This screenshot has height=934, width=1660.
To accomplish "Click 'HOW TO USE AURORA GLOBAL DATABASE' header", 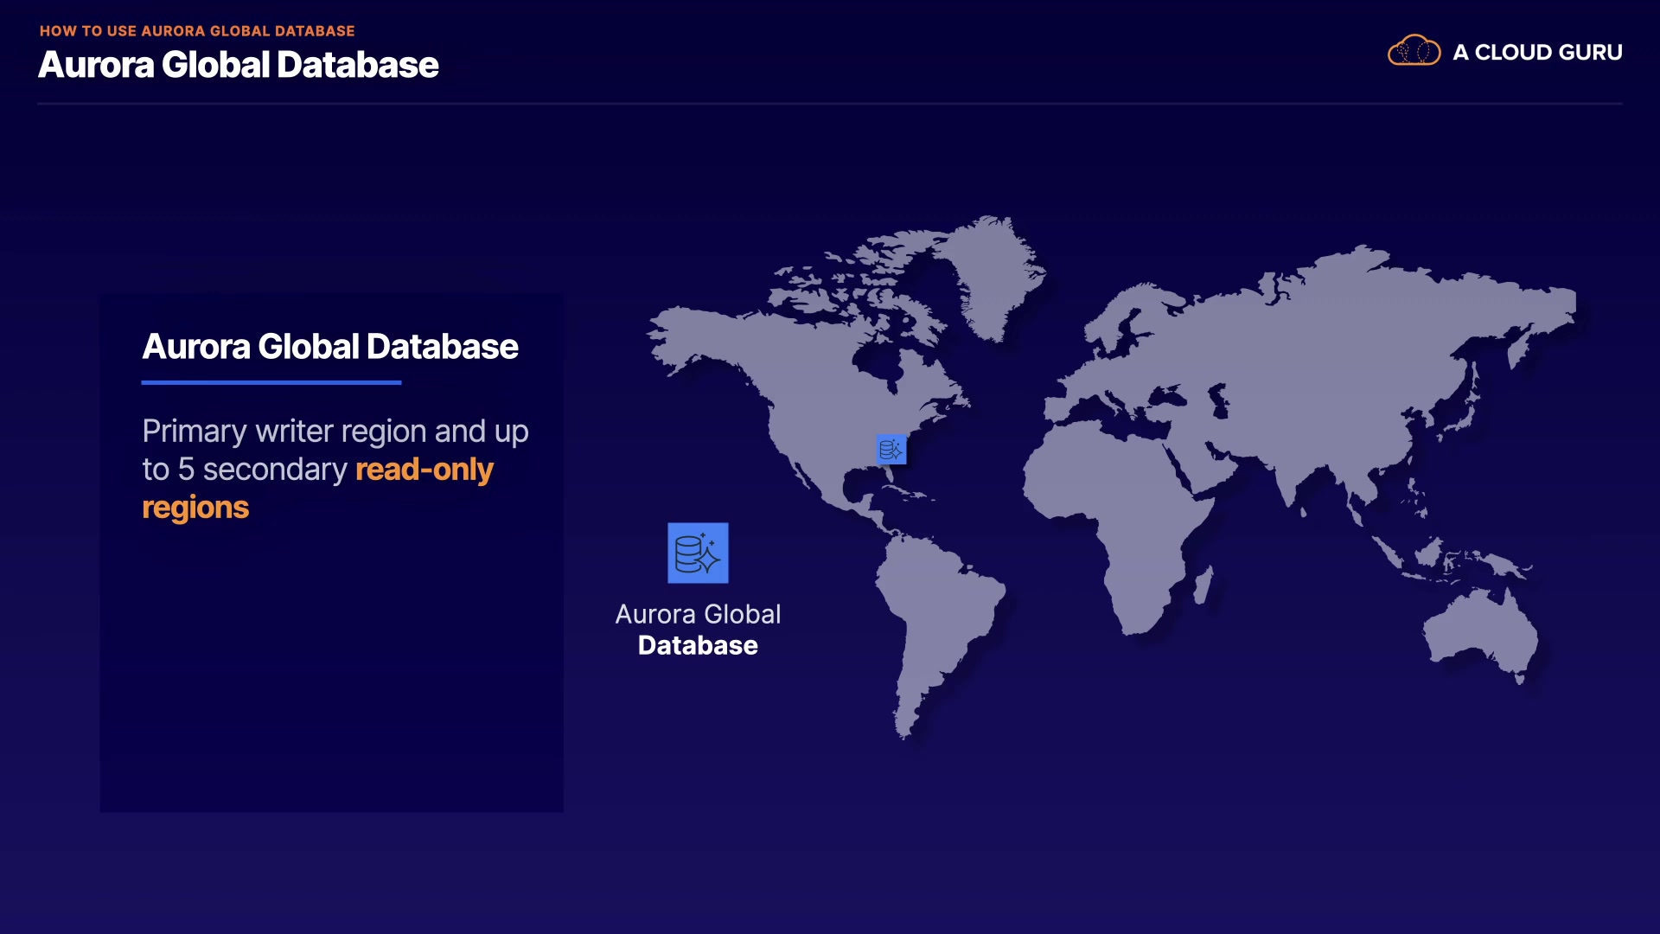I will coord(197,31).
